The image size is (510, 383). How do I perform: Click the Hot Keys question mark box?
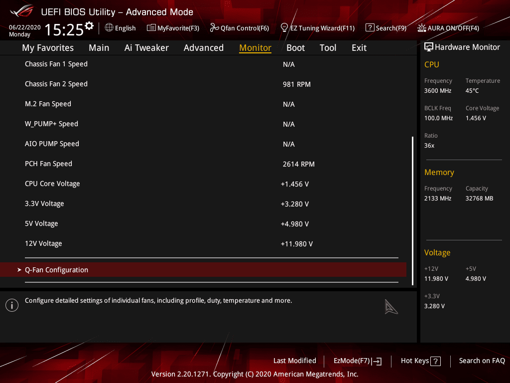coord(435,361)
